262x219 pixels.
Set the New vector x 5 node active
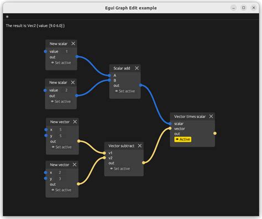pyautogui.click(x=62, y=147)
